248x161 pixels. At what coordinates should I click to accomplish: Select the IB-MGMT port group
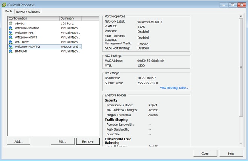(x=45, y=51)
